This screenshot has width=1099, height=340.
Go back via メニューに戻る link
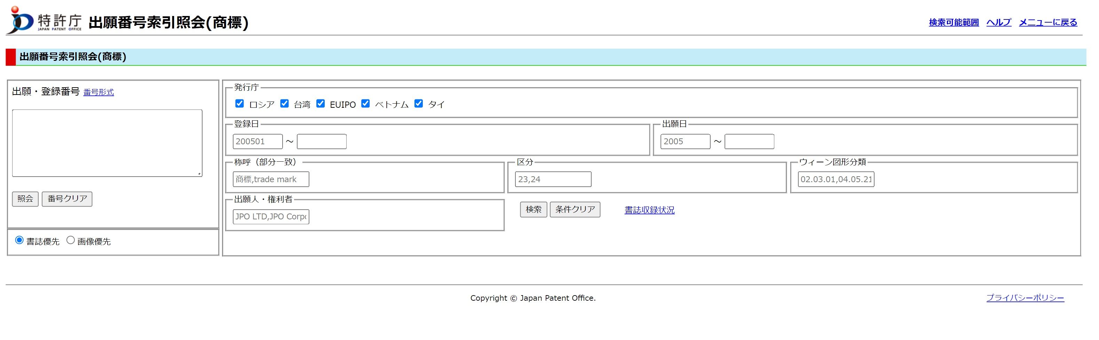coord(1048,22)
